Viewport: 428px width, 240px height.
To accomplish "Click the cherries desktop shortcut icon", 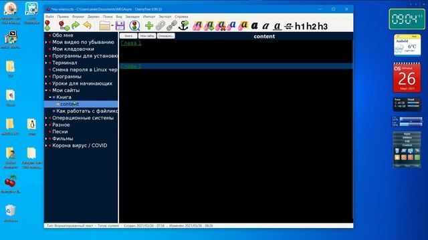I will coord(11,184).
